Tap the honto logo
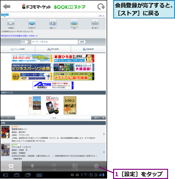Viewport: 175px width, 179px height. click(5, 15)
